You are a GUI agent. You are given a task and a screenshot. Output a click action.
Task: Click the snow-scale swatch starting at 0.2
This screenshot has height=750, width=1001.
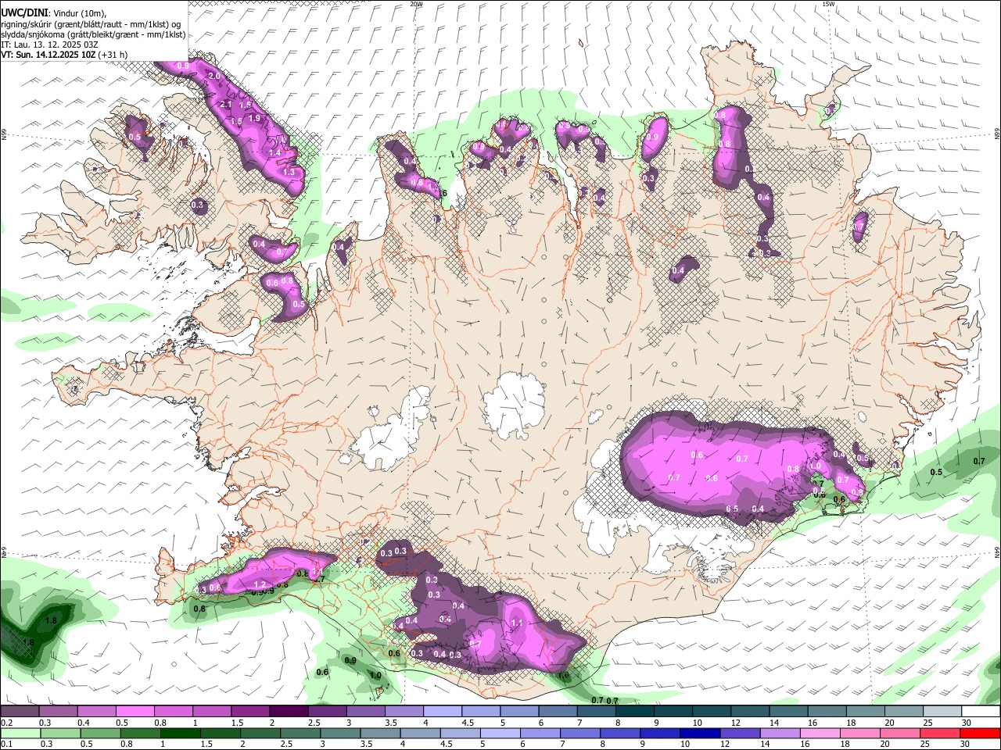(x=20, y=712)
